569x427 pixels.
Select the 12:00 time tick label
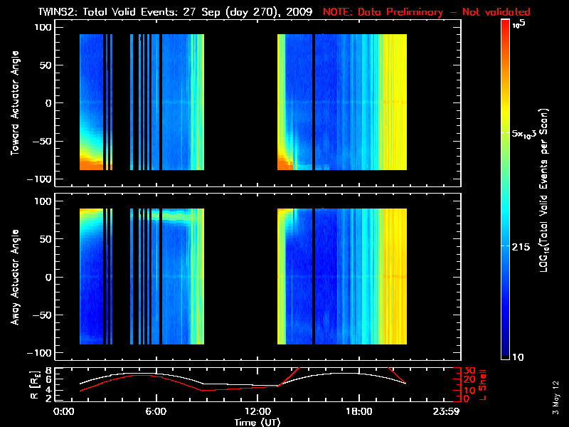(257, 412)
